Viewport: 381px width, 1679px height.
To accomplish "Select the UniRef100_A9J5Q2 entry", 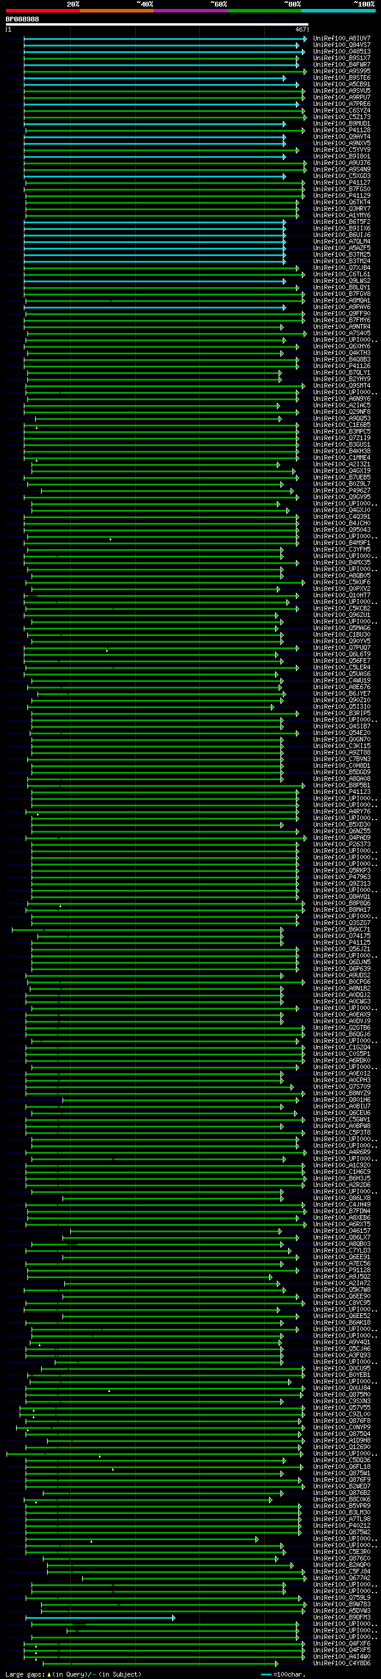I will tap(342, 1276).
